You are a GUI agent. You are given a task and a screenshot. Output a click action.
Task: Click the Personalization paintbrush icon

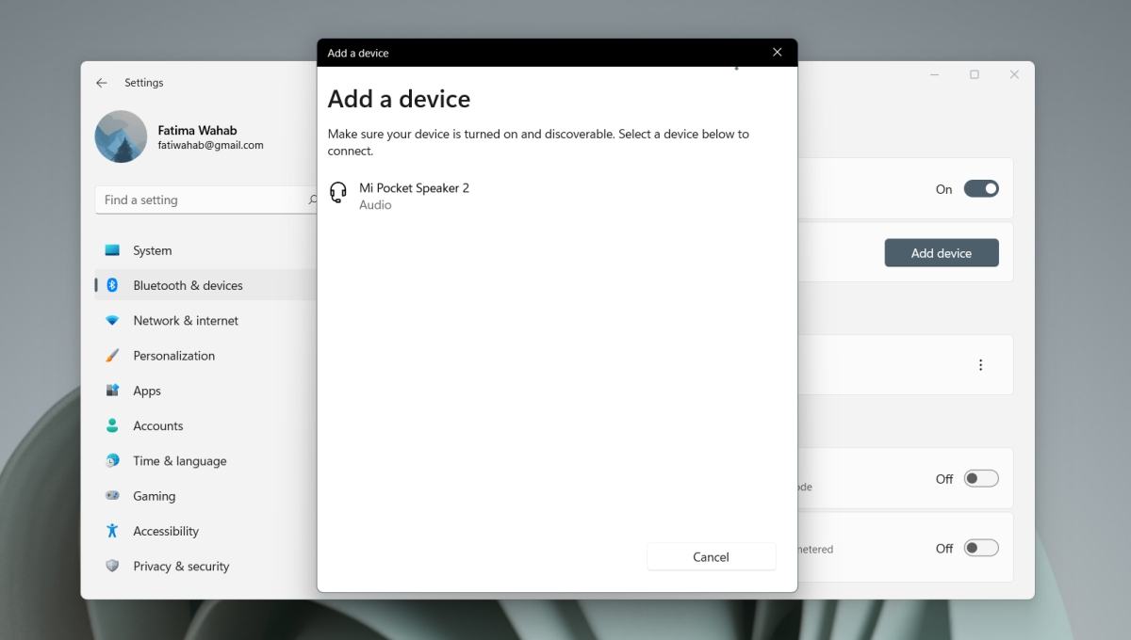(x=112, y=356)
